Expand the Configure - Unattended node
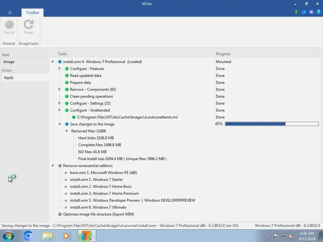Viewport: 323px width, 242px height. pos(60,110)
